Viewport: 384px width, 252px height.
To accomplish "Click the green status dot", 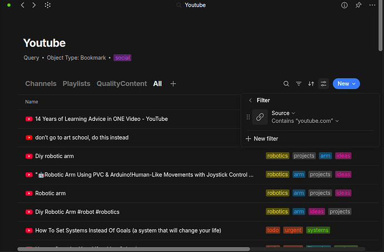I will (9, 5).
